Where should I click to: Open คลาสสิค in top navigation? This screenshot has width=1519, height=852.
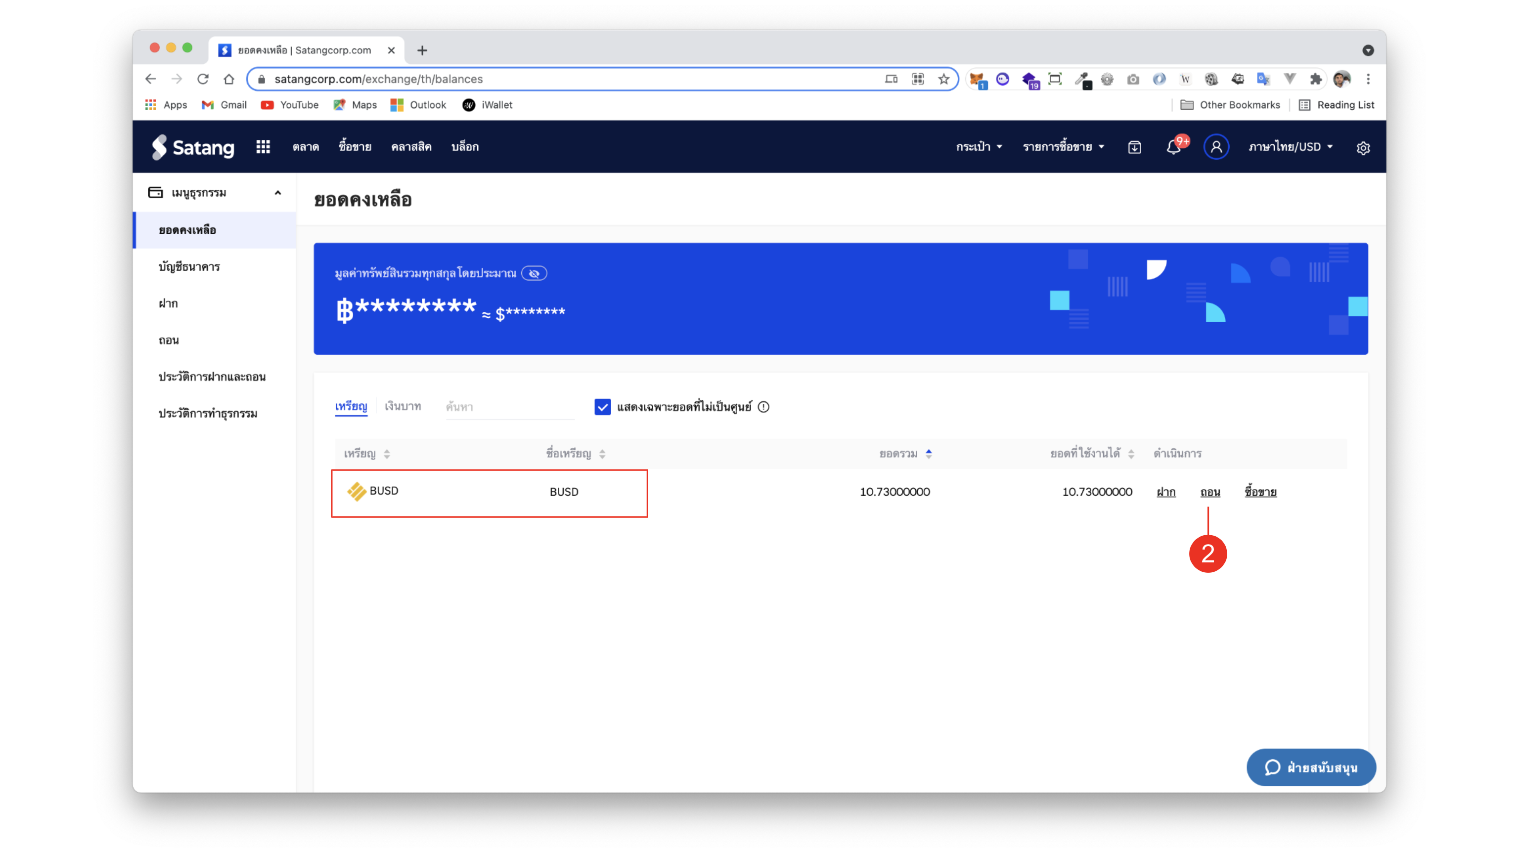pos(411,147)
